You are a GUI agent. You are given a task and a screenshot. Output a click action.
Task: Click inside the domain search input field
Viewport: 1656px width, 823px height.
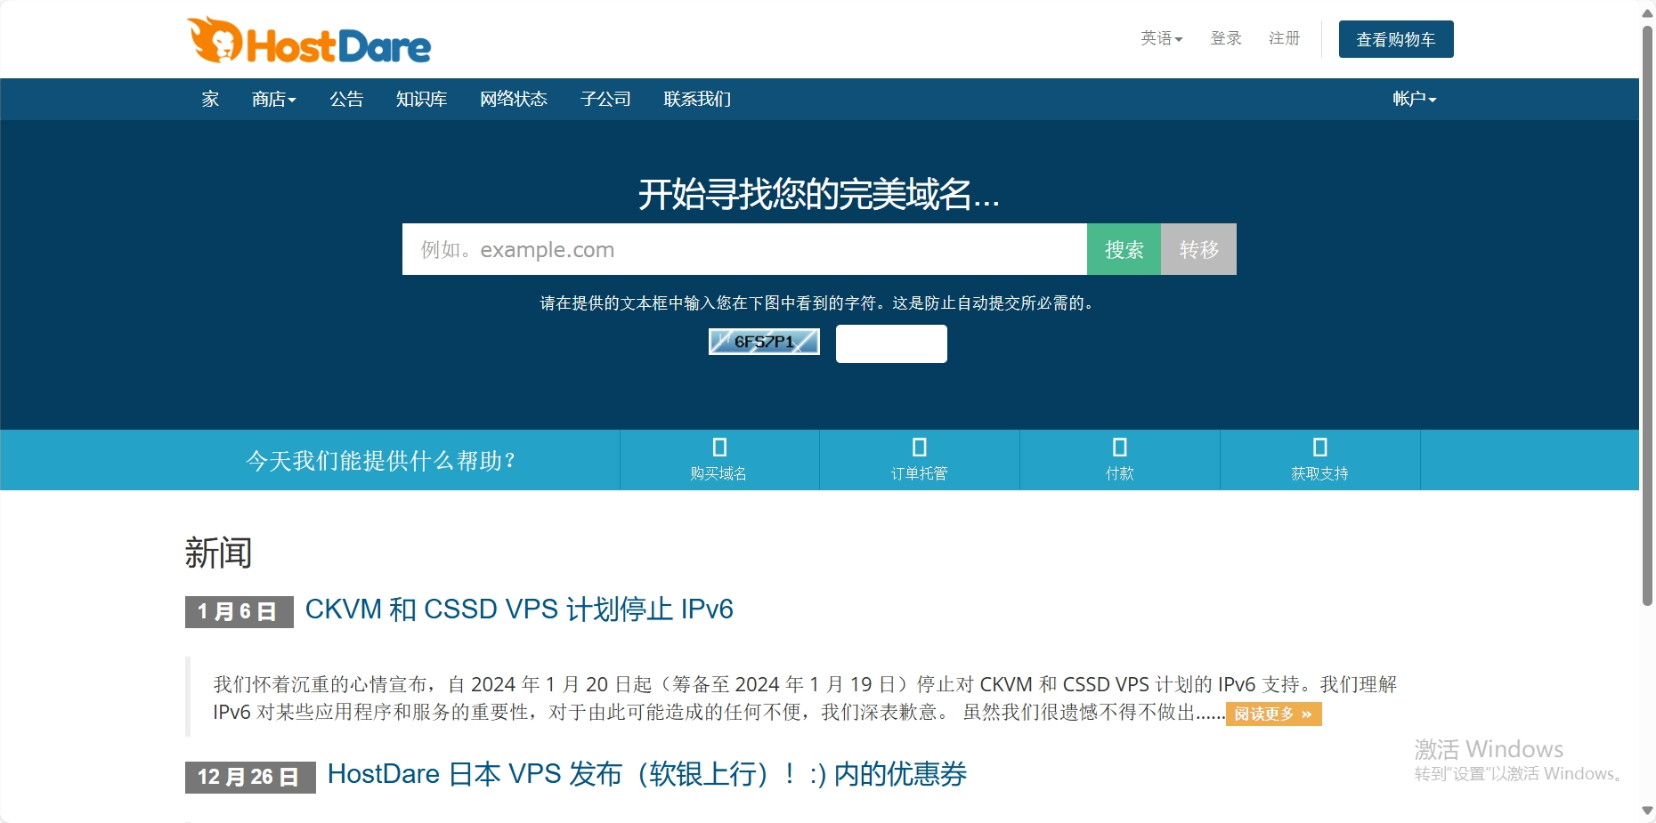pyautogui.click(x=744, y=249)
